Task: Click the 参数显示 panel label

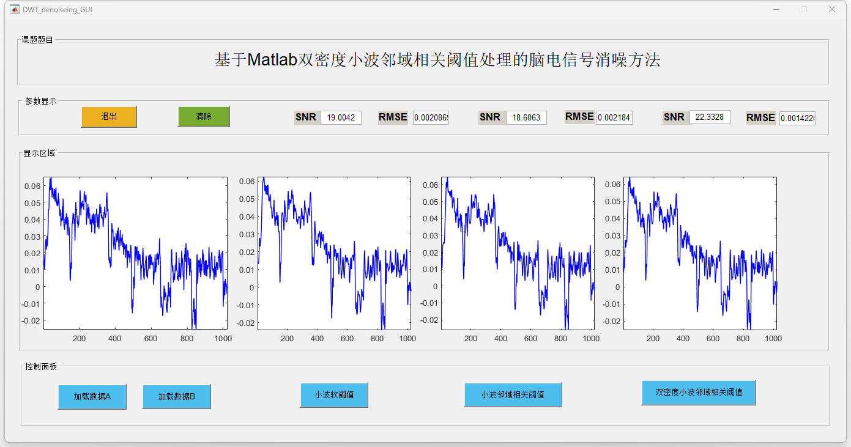Action: pos(41,101)
